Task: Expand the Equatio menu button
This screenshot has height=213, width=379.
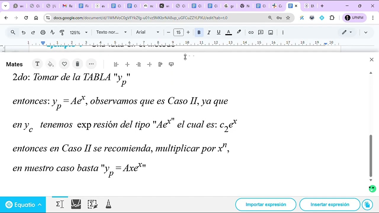Action: [x=23, y=205]
